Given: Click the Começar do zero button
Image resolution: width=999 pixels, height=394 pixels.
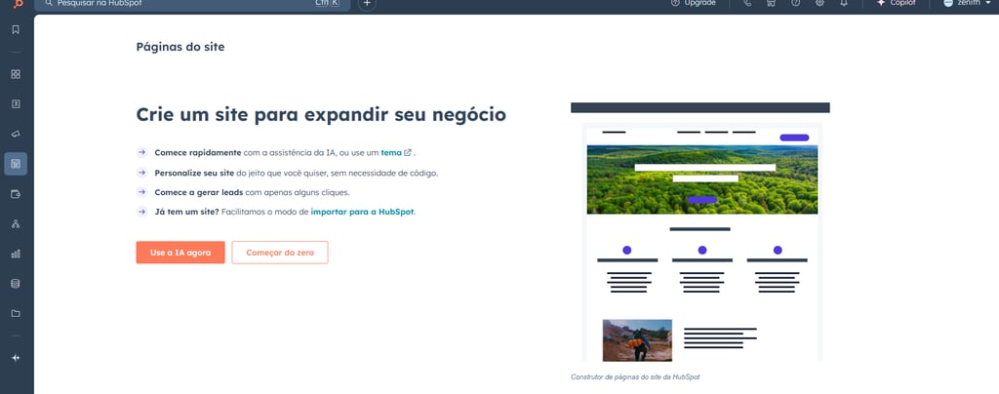Looking at the screenshot, I should click(280, 252).
